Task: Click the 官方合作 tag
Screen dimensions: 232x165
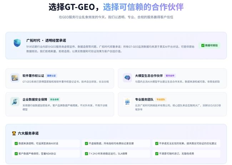Action: [x=170, y=76]
